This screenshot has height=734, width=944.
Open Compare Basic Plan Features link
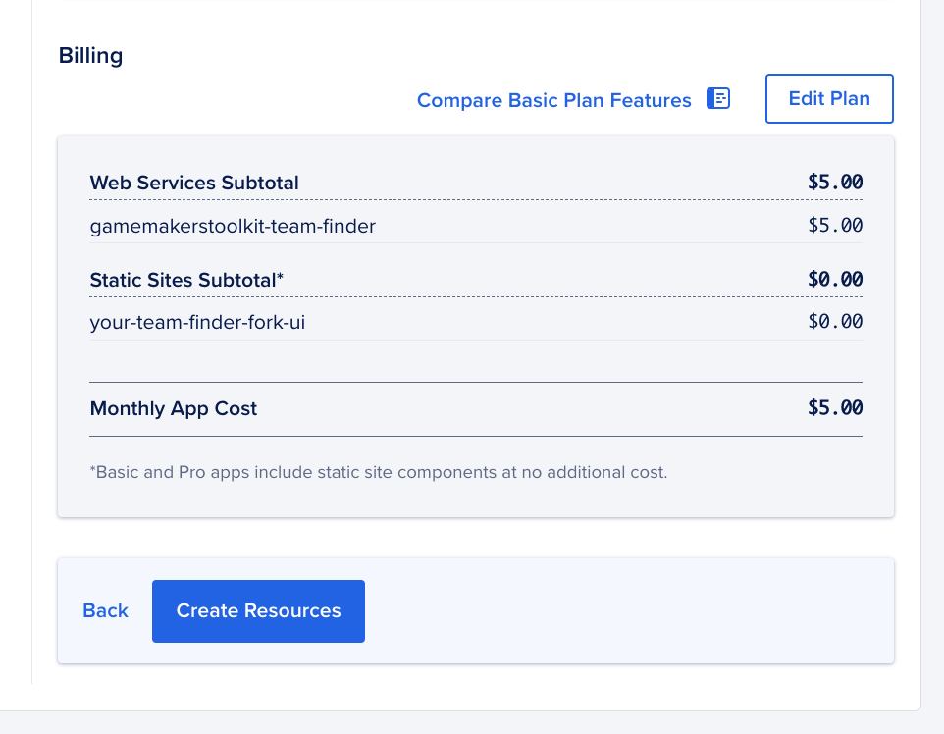(553, 100)
